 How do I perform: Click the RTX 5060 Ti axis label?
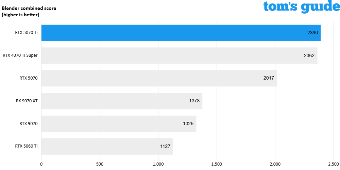(26, 147)
